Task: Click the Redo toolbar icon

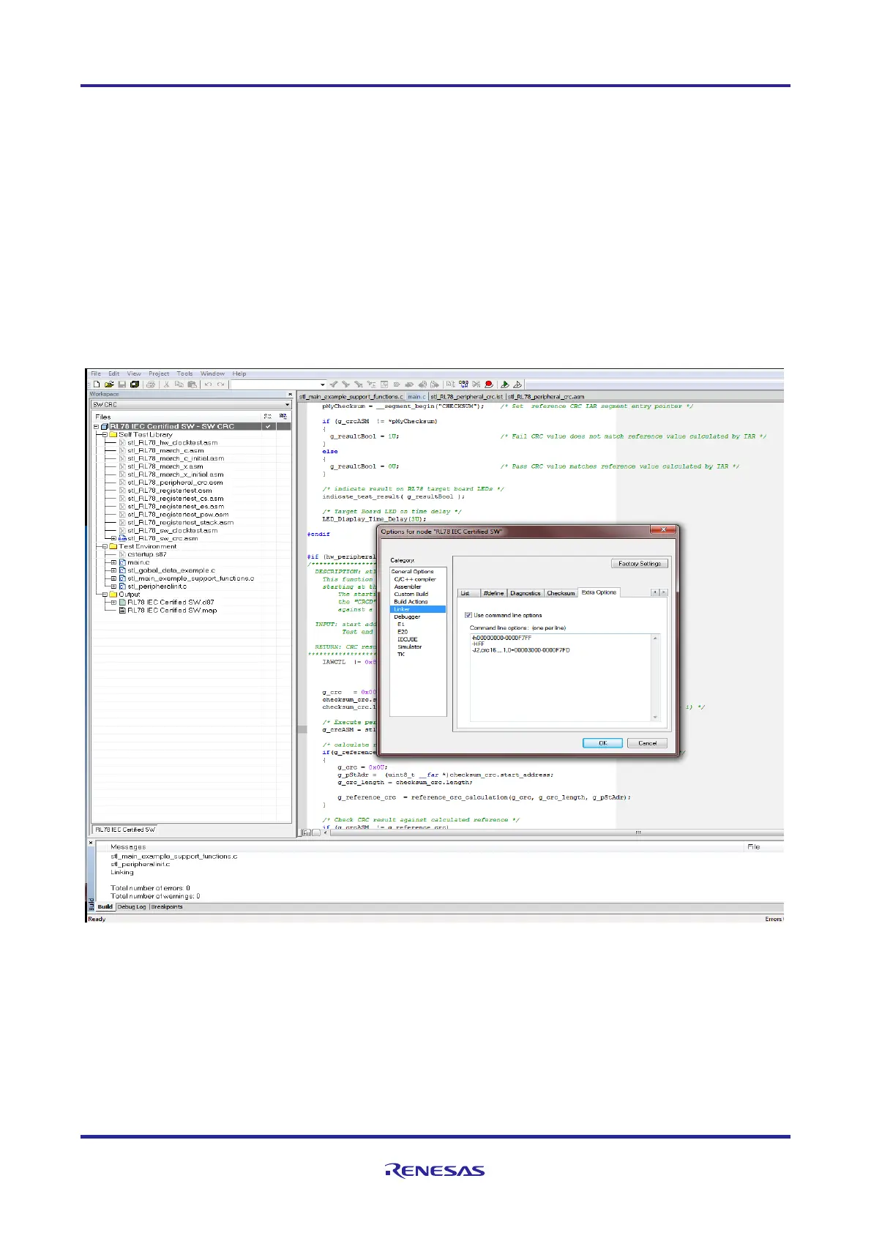Action: click(x=220, y=384)
